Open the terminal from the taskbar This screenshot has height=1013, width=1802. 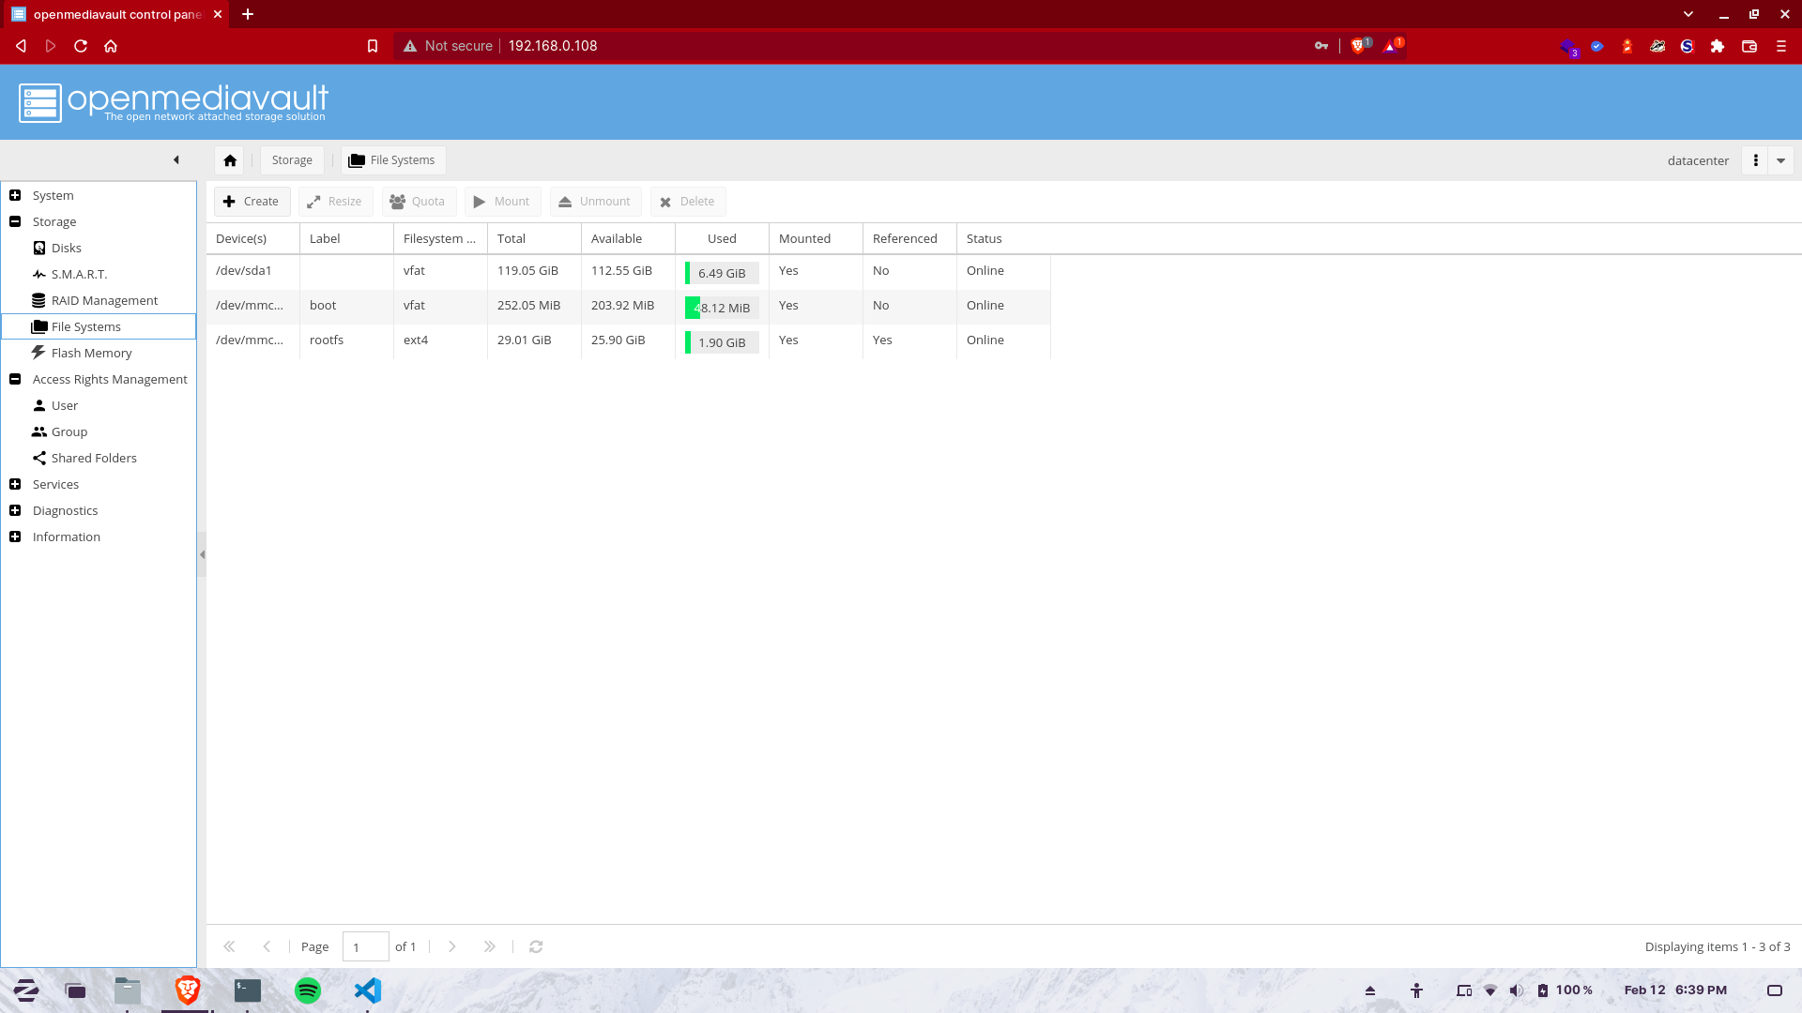point(248,990)
